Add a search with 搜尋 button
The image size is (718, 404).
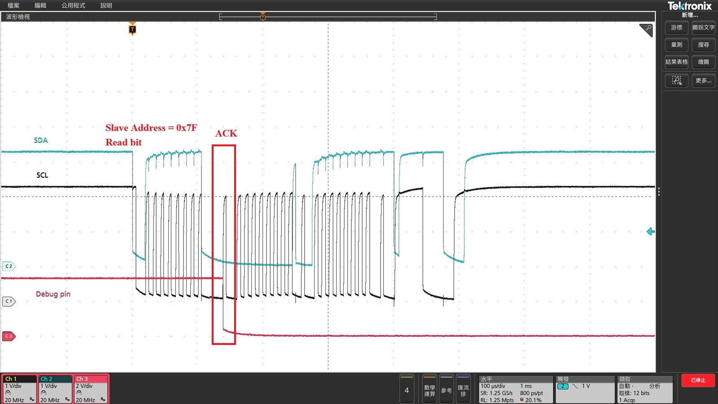point(703,45)
